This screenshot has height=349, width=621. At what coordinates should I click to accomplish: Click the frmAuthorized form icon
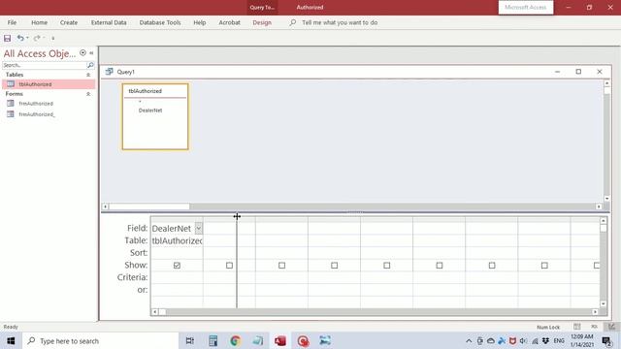(11, 104)
